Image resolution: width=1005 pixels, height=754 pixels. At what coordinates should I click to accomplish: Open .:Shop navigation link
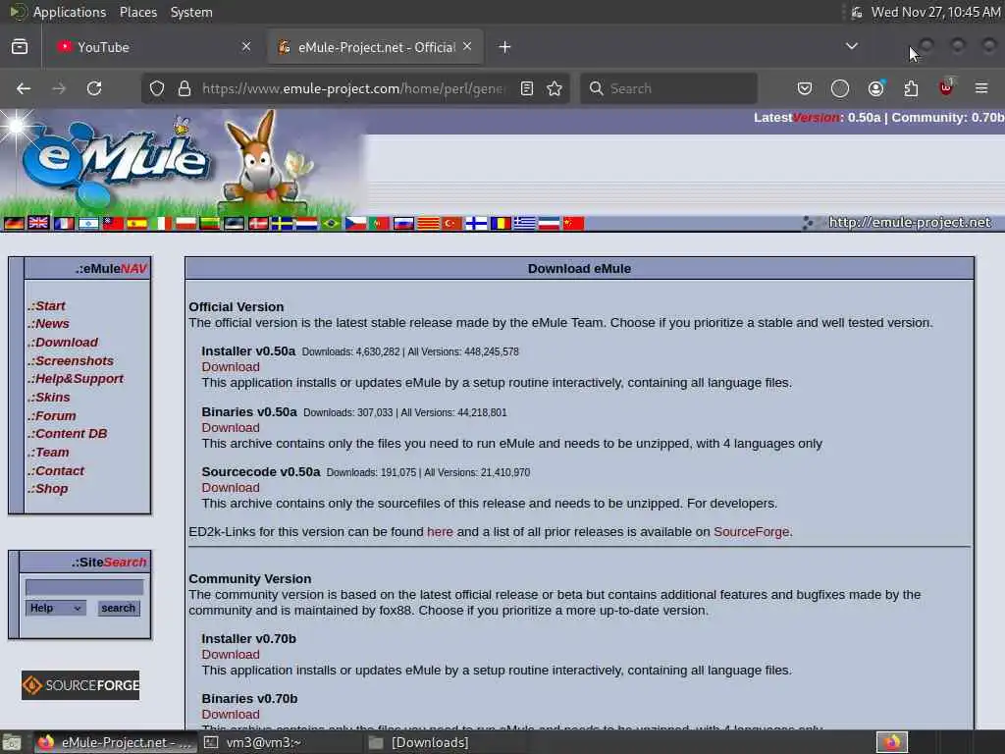tap(47, 489)
